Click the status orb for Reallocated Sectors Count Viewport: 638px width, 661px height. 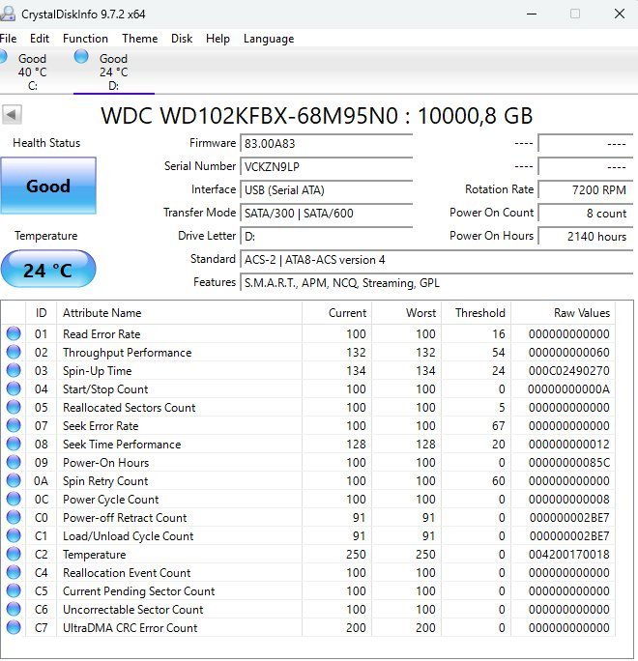point(14,408)
